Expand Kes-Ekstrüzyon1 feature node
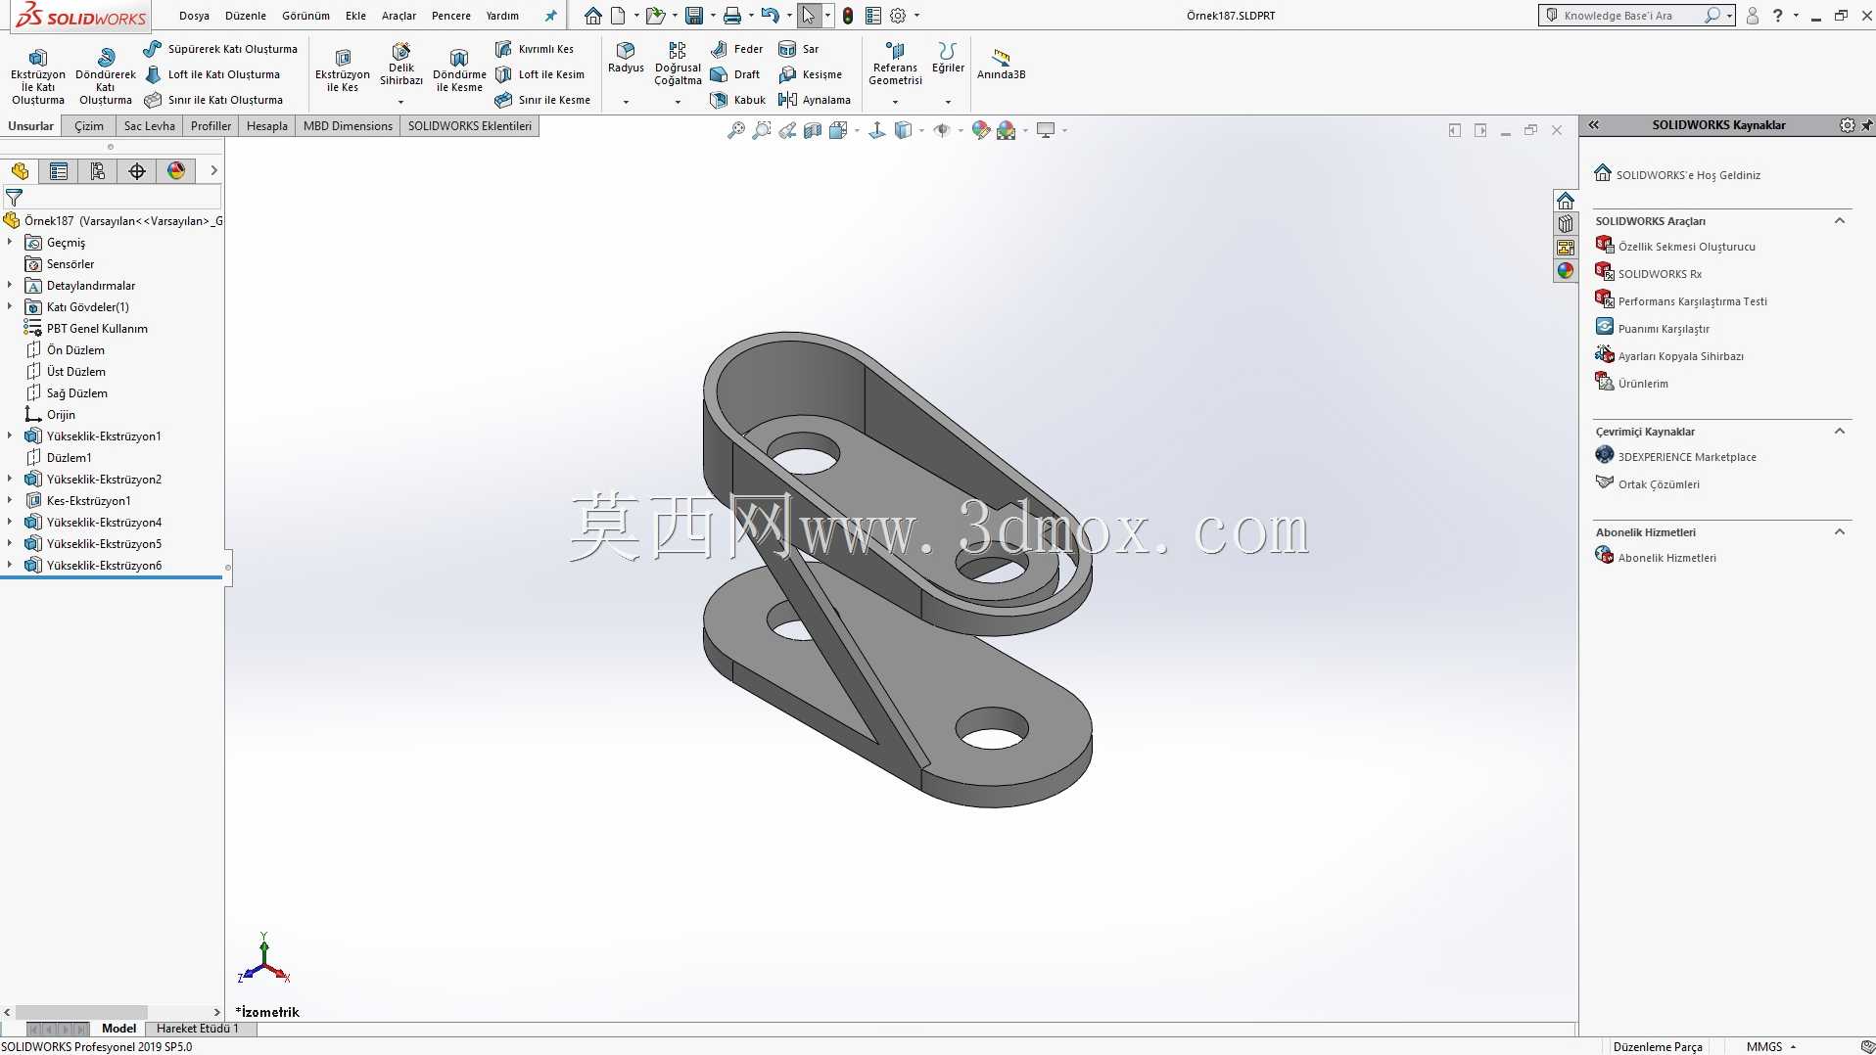 pyautogui.click(x=10, y=500)
